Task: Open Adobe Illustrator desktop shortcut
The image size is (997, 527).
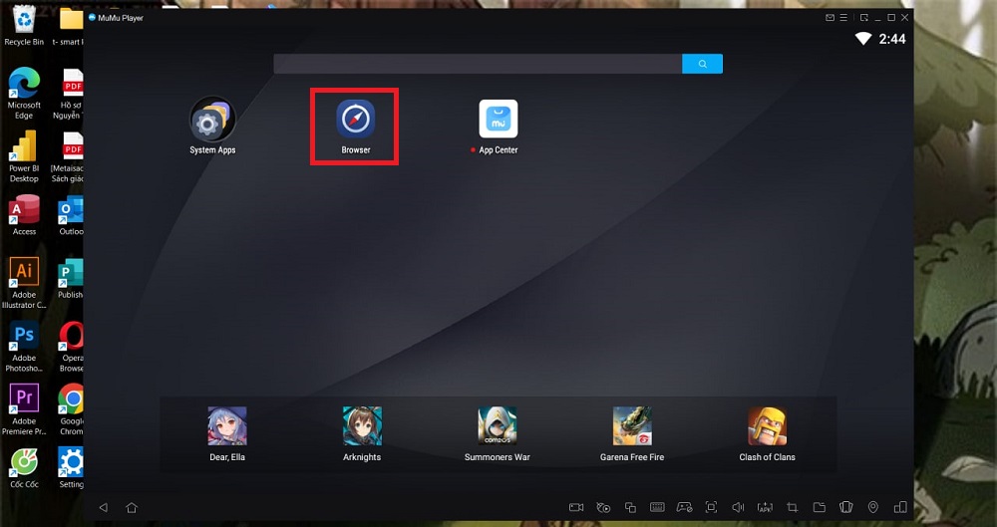Action: pyautogui.click(x=24, y=283)
